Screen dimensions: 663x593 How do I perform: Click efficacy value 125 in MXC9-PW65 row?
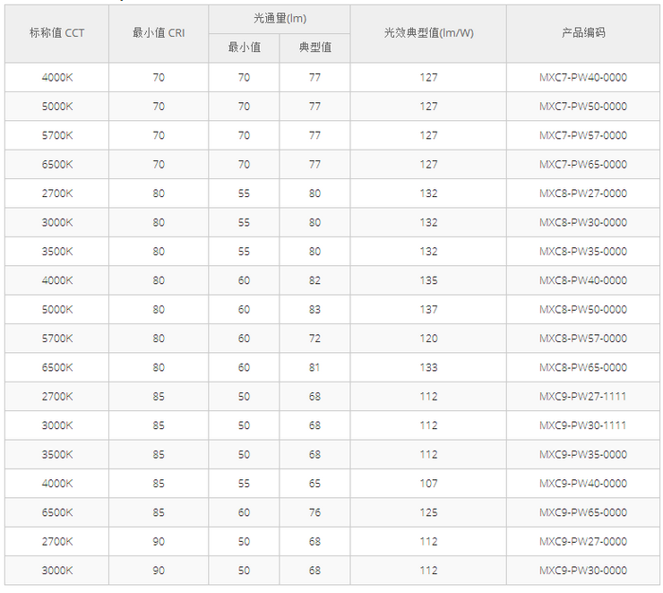pyautogui.click(x=428, y=512)
